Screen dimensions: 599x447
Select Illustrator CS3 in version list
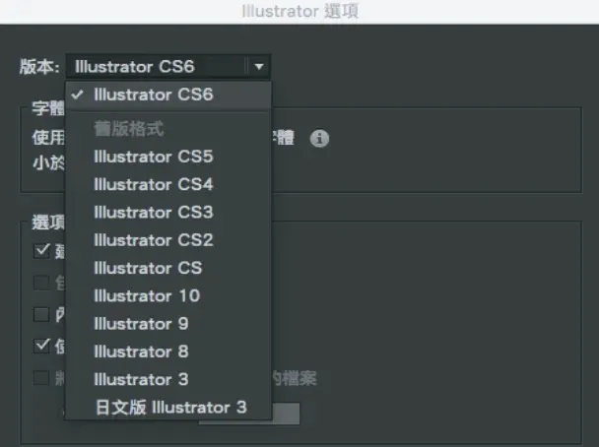(153, 212)
